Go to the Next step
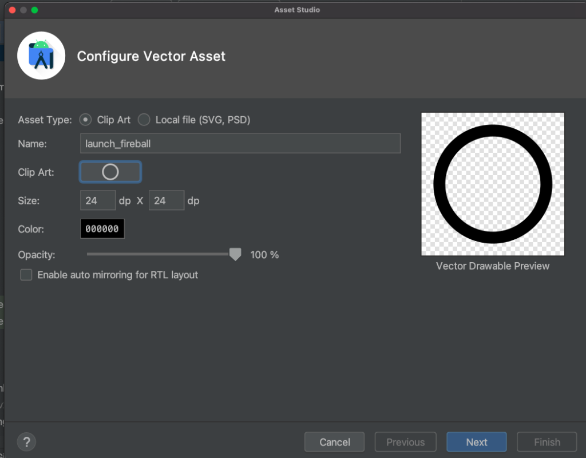The image size is (586, 458). (476, 442)
